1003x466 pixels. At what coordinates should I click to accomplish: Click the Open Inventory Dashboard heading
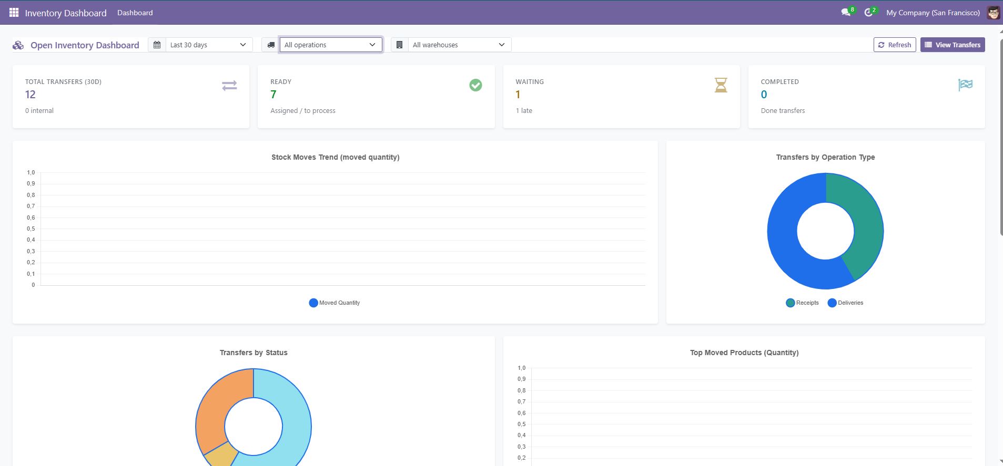coord(85,45)
